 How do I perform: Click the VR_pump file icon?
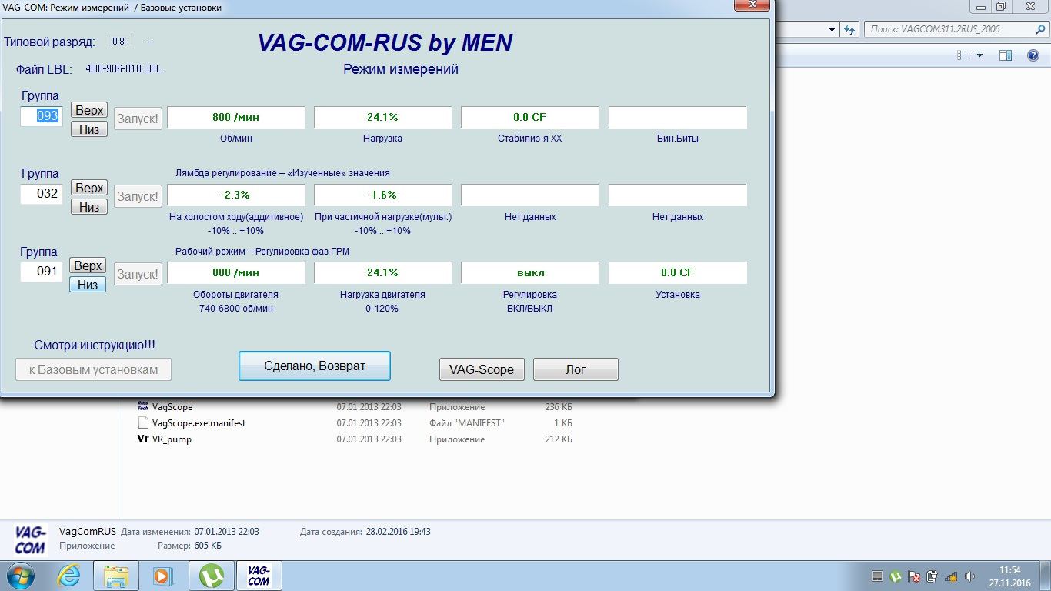pos(143,439)
